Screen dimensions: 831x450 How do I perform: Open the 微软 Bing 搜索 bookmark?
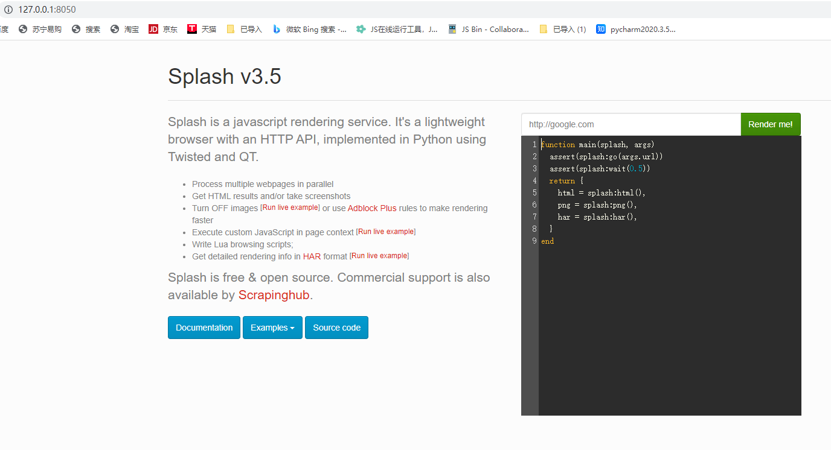[x=309, y=29]
